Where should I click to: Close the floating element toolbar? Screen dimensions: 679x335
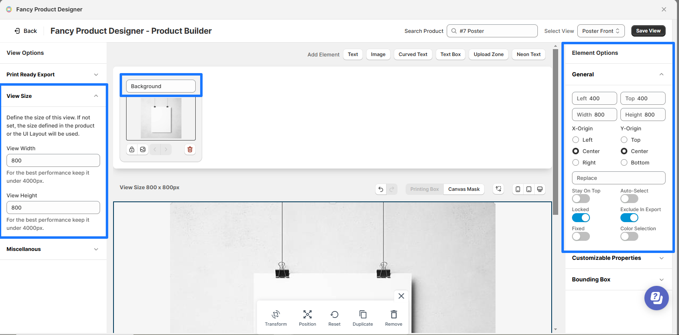pos(401,296)
